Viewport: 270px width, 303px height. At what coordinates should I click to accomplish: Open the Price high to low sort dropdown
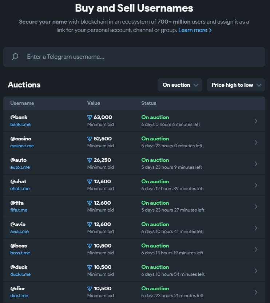pos(236,85)
